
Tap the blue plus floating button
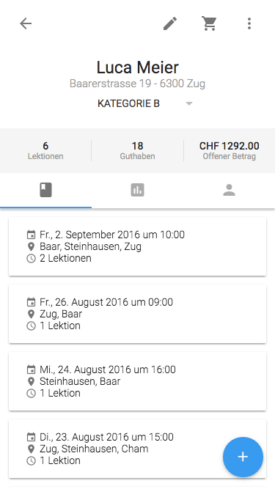[243, 457]
